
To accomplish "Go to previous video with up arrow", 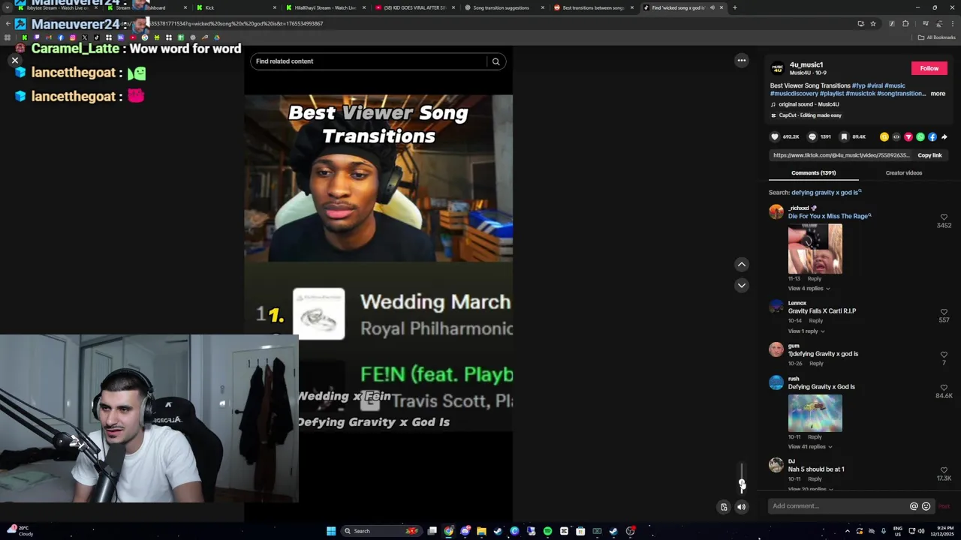I will pyautogui.click(x=742, y=264).
